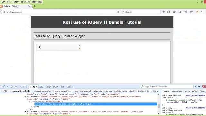Open the Tools menu
This screenshot has height=116, width=206.
(x=34, y=2)
